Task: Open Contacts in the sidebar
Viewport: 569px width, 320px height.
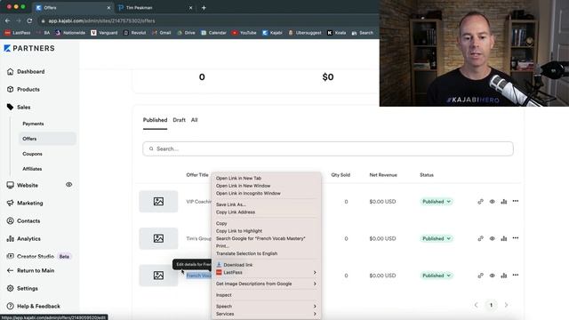Action: point(23,220)
